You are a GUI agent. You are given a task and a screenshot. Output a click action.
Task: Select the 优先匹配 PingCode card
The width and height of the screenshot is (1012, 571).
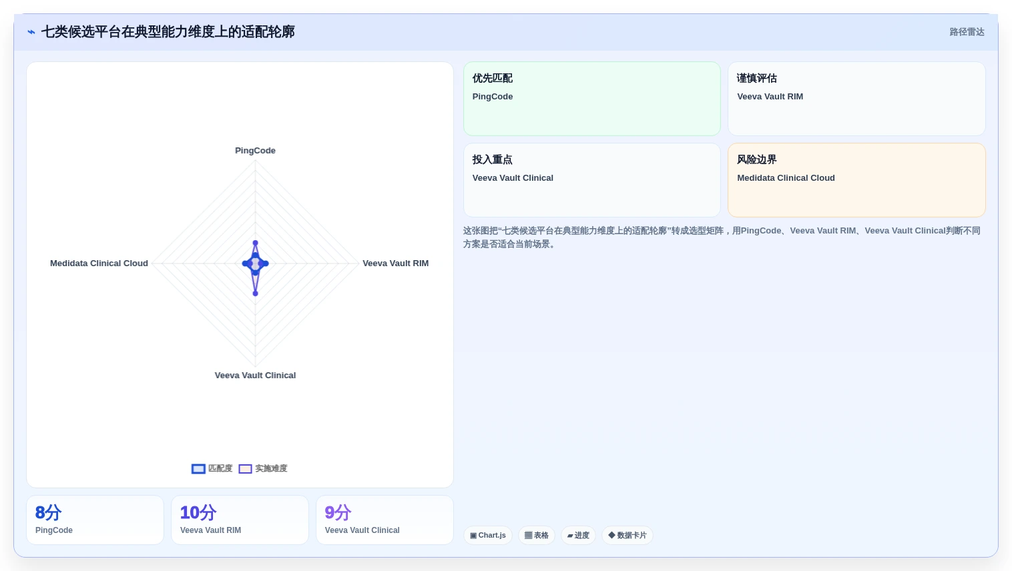point(591,99)
